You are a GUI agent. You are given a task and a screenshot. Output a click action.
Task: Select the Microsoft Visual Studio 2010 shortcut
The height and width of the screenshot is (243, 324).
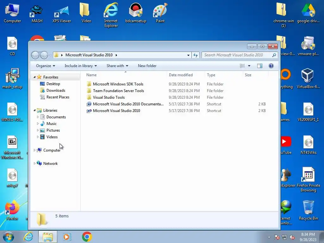tap(116, 110)
